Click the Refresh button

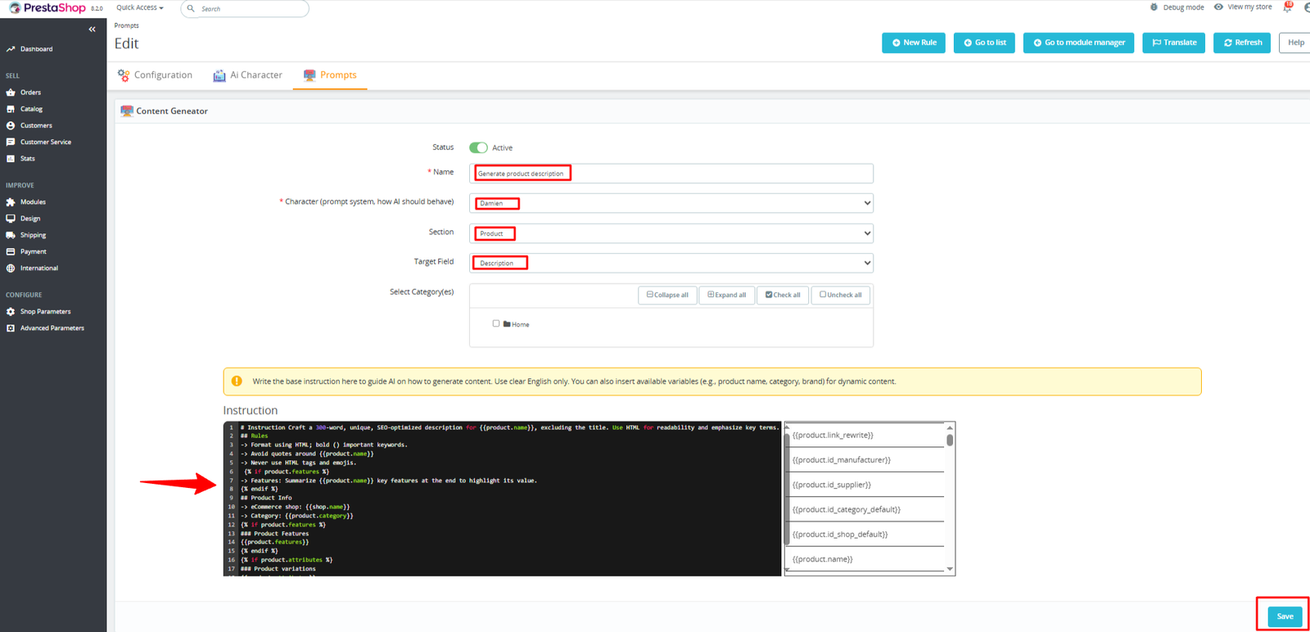[x=1242, y=43]
